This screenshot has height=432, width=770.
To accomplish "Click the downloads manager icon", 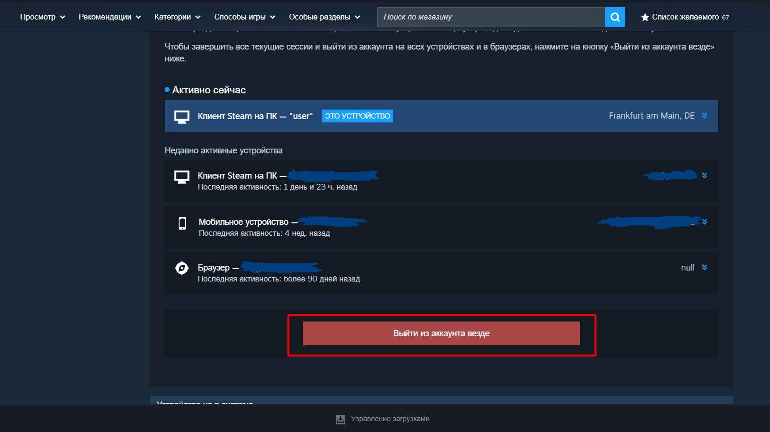I will (x=340, y=419).
